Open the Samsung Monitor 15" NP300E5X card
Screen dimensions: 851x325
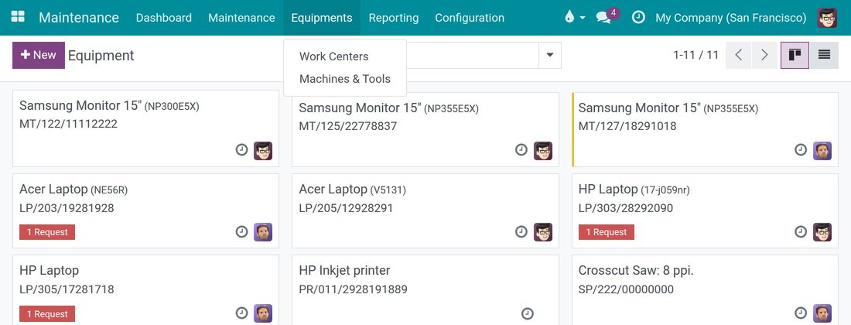145,128
